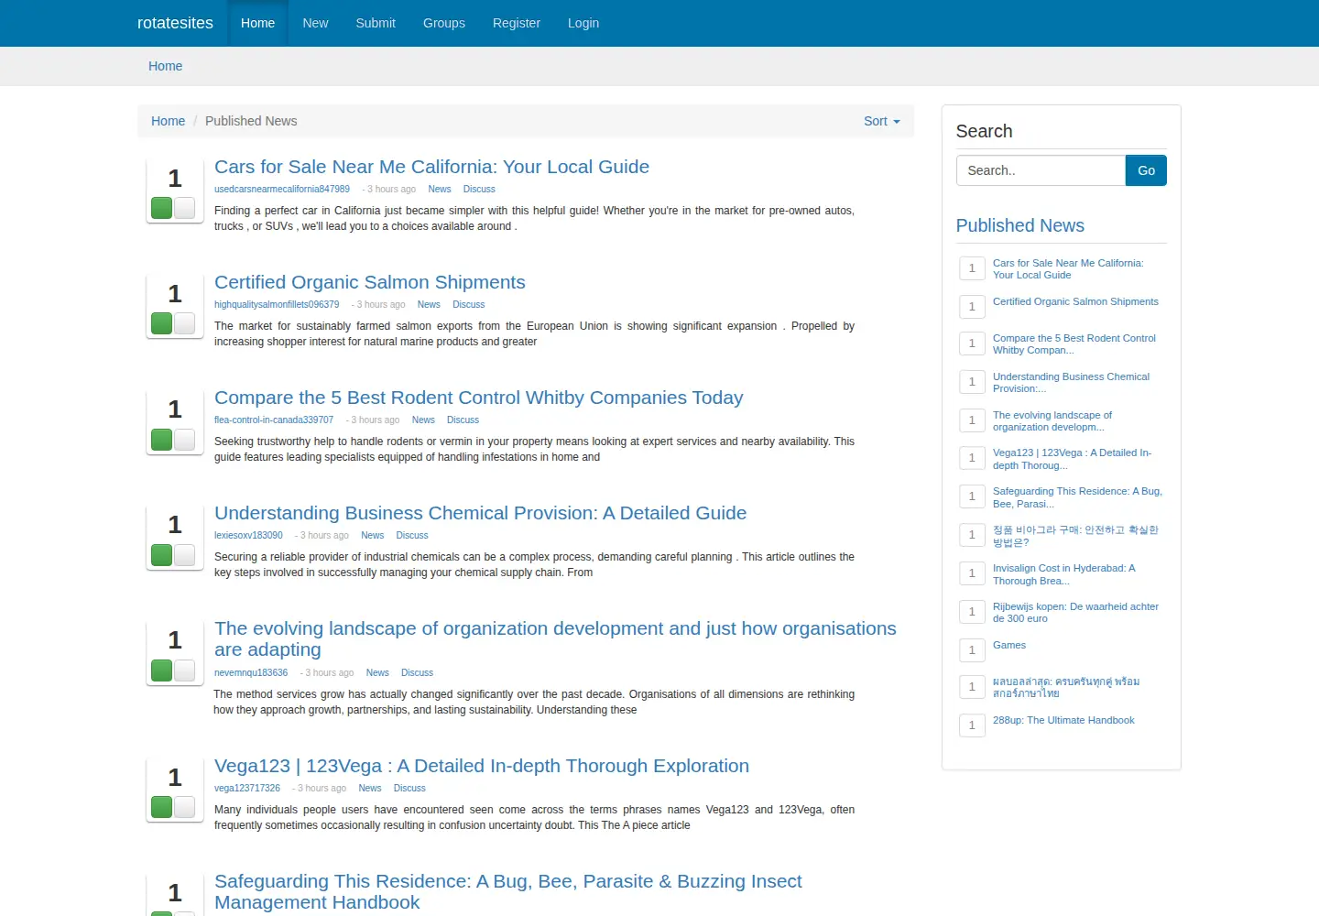The height and width of the screenshot is (916, 1319).
Task: Click News category under Vega123 story
Action: click(x=370, y=789)
